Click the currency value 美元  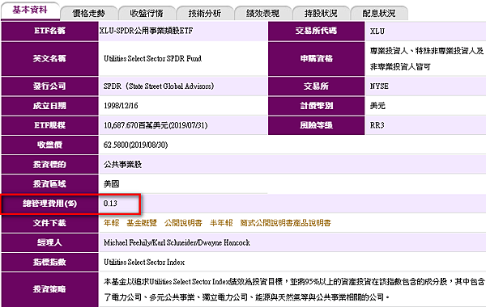(x=377, y=106)
